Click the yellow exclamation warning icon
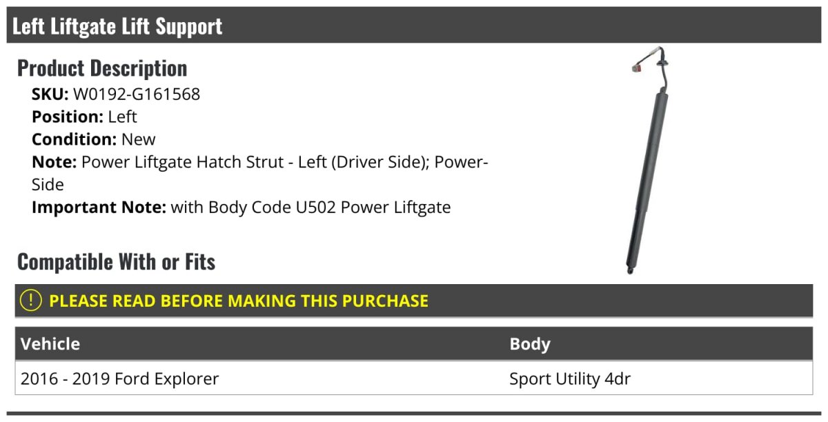 [30, 301]
